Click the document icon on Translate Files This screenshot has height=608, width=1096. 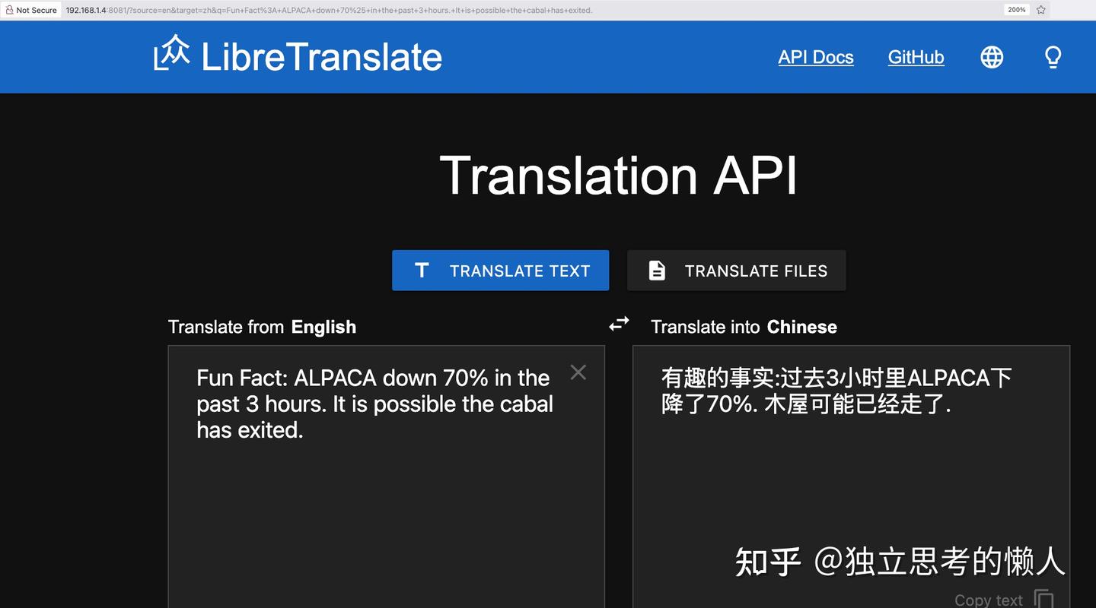[x=656, y=270]
